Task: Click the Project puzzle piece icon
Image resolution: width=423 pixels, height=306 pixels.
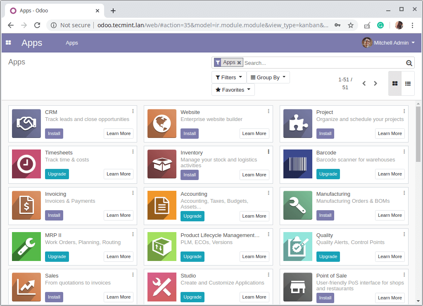Action: click(298, 123)
